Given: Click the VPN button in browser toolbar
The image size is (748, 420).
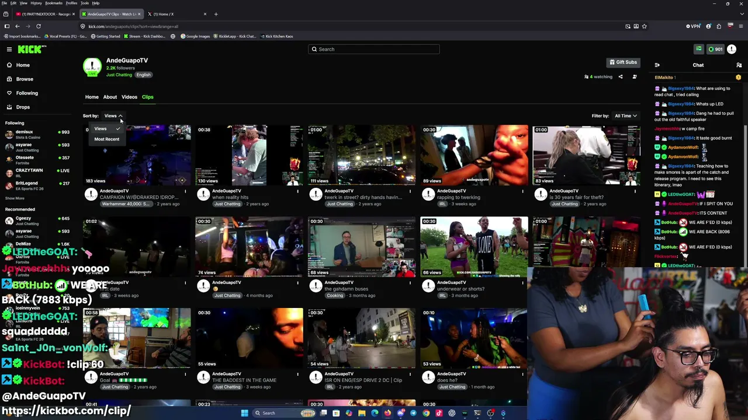Looking at the screenshot, I should coord(693,26).
